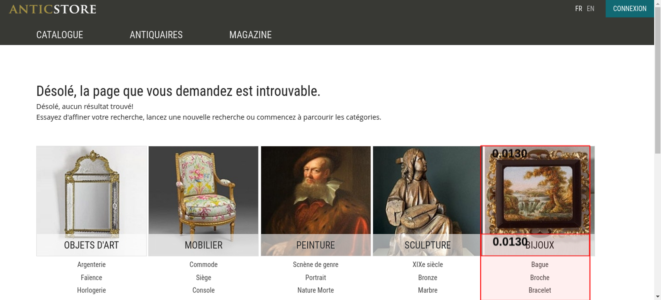Open the Scène de genre link
661x300 pixels.
[x=316, y=265]
